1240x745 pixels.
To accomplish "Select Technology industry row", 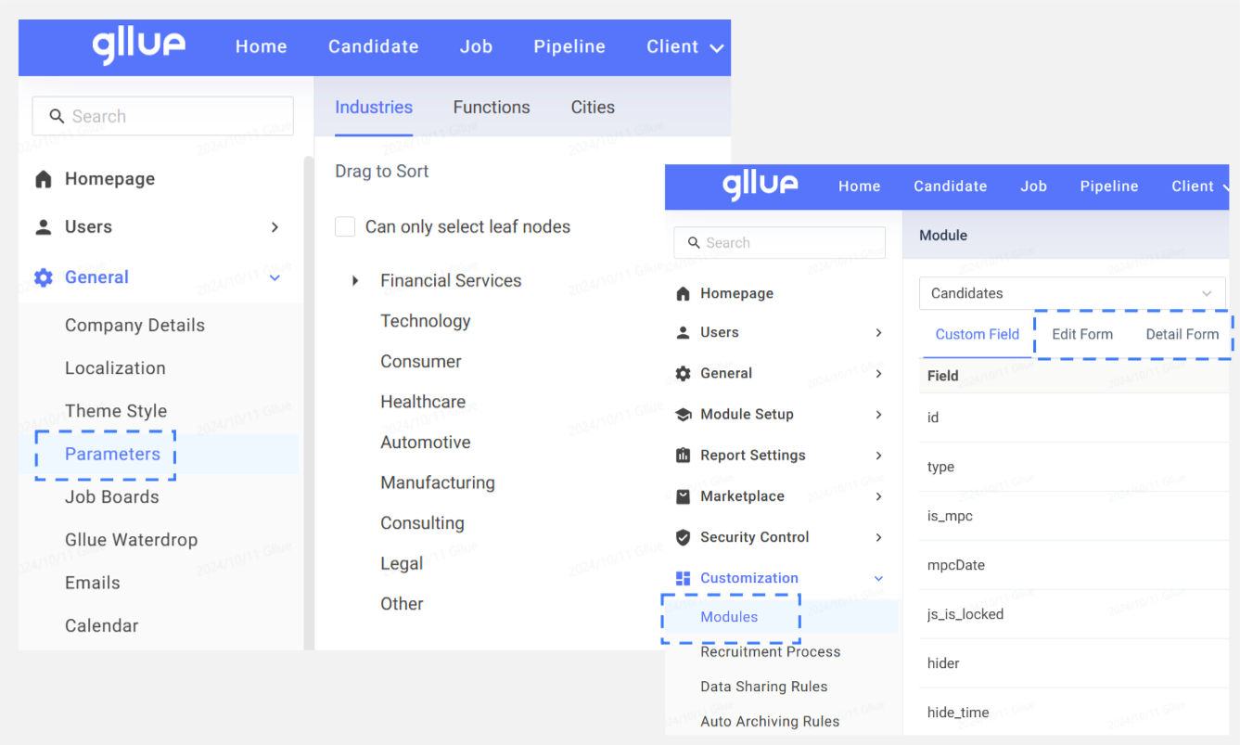I will pyautogui.click(x=425, y=321).
